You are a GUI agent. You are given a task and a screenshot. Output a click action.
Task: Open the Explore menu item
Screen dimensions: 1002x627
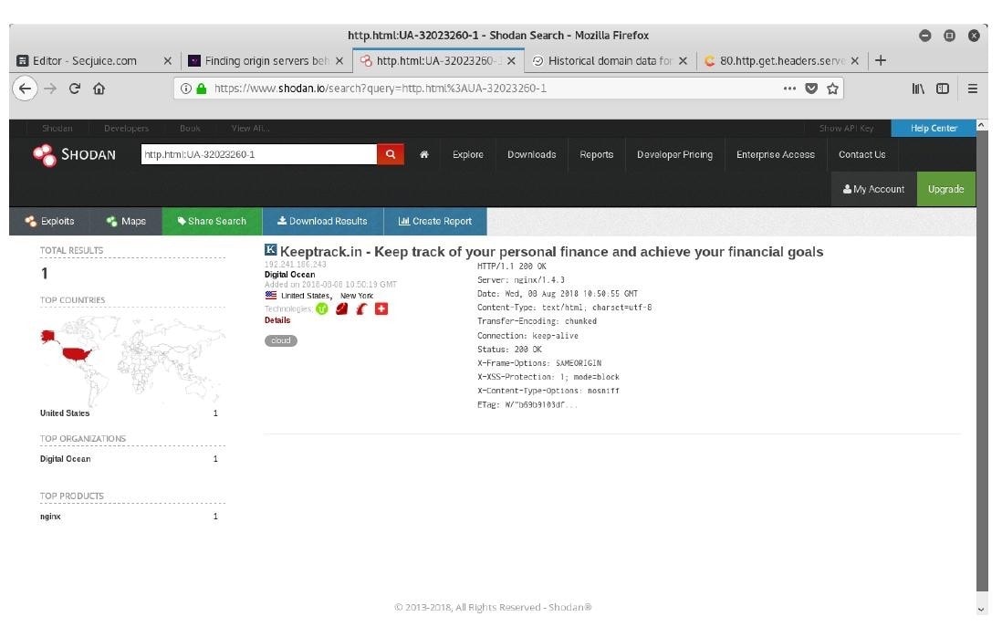coord(467,154)
